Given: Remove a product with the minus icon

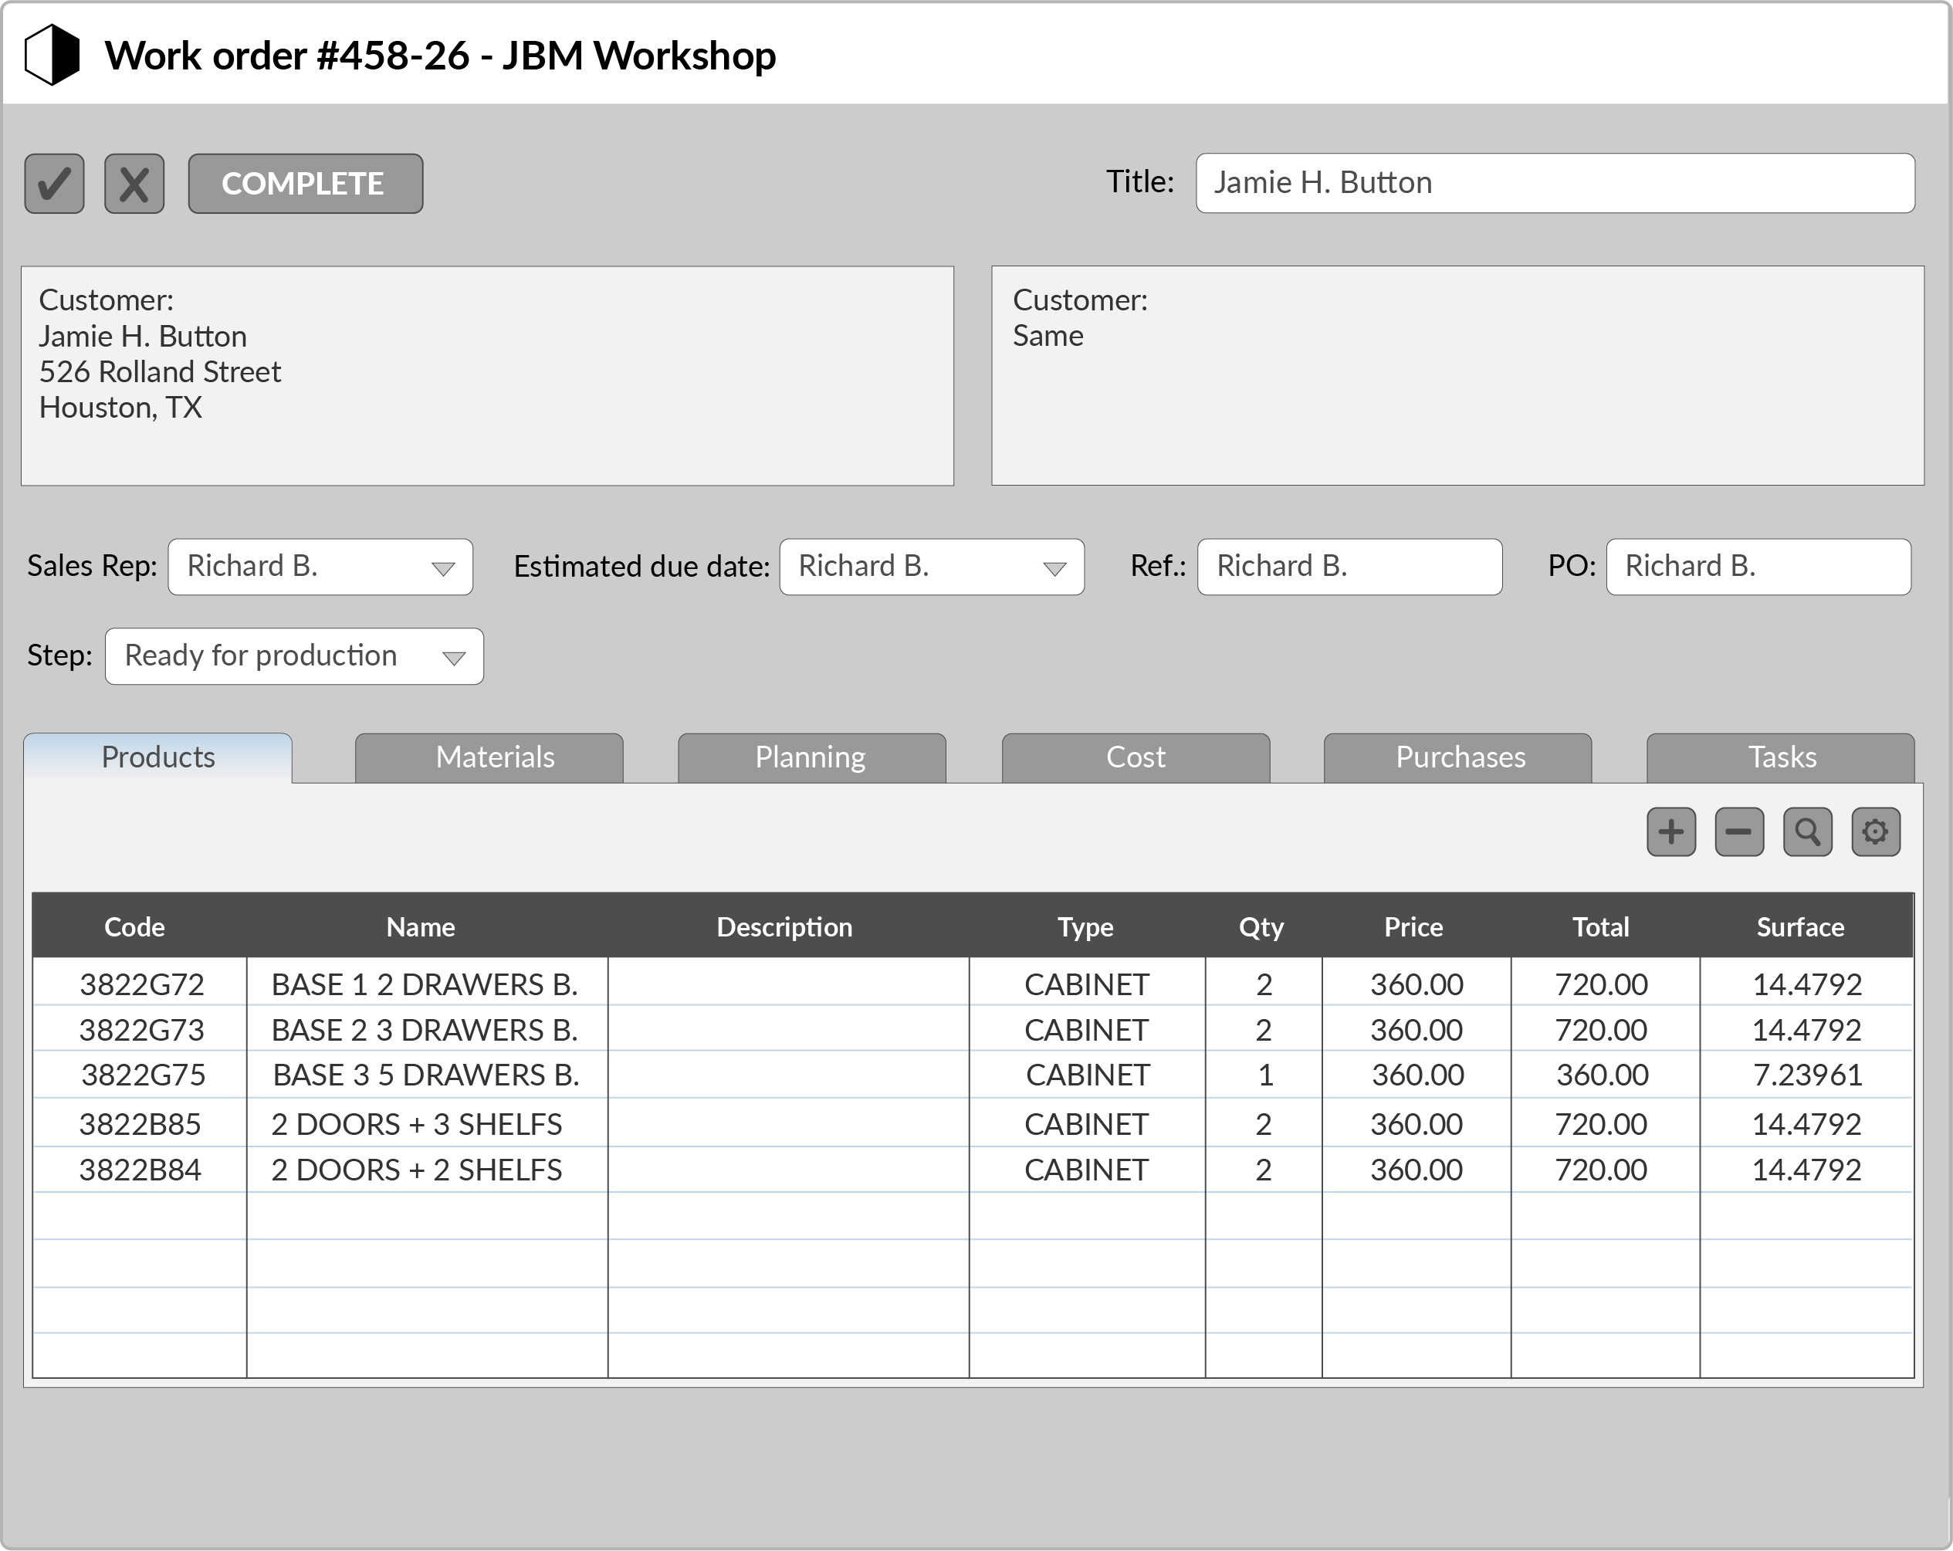Looking at the screenshot, I should point(1739,831).
